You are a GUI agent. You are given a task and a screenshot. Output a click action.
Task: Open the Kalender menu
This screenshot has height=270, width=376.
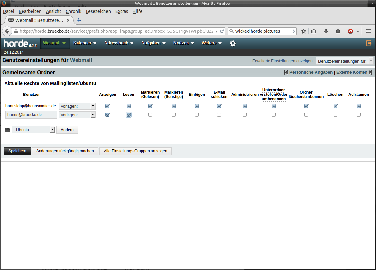pos(85,43)
